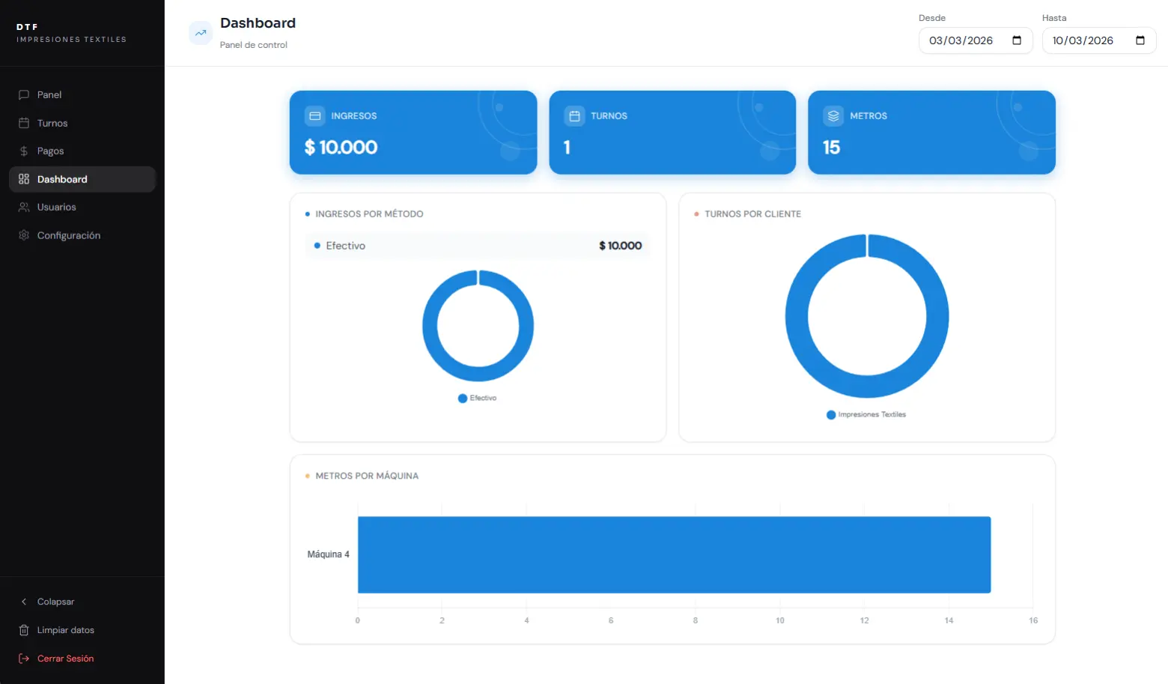Viewport: 1168px width, 684px height.
Task: Click the layers icon on Metros card
Action: point(833,116)
